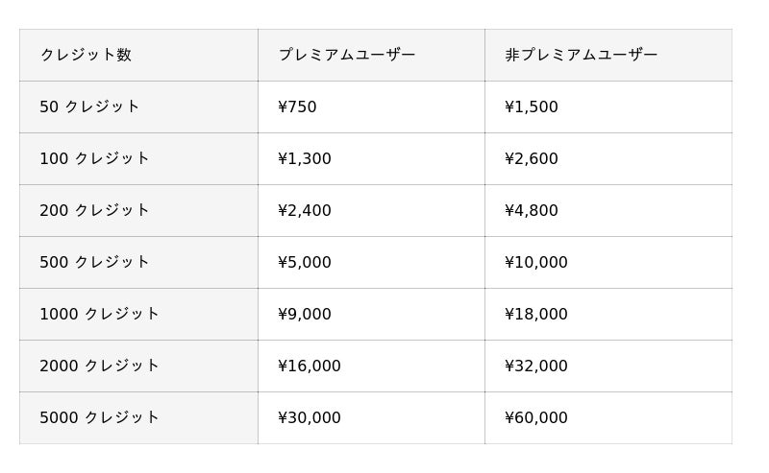Screen dimensions: 769x473
Task: Select the 100 クレジット row label
Action: (94, 158)
